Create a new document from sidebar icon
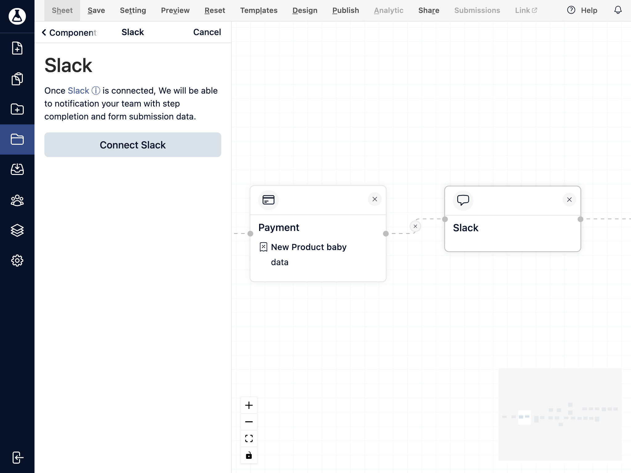 [17, 48]
